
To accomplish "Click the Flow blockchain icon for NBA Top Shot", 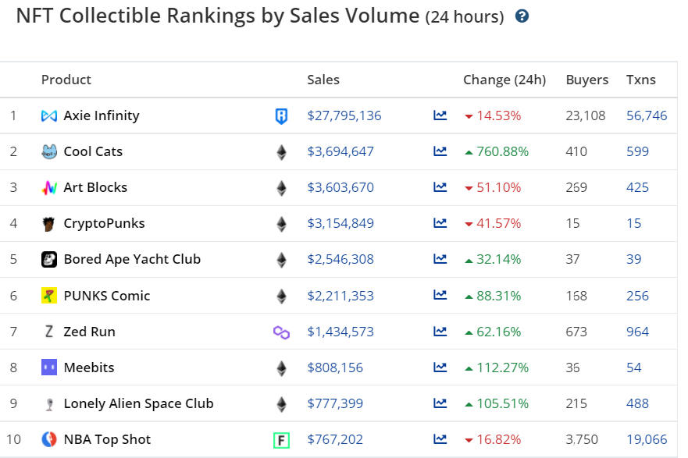I will click(281, 440).
